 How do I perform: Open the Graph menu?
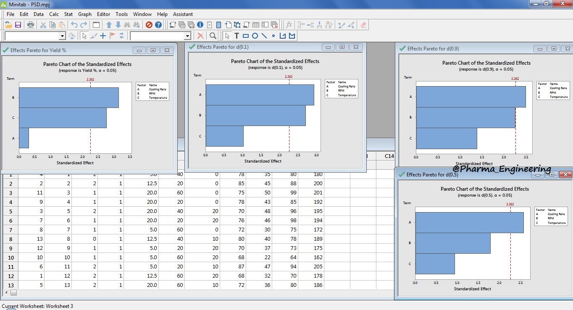(84, 14)
